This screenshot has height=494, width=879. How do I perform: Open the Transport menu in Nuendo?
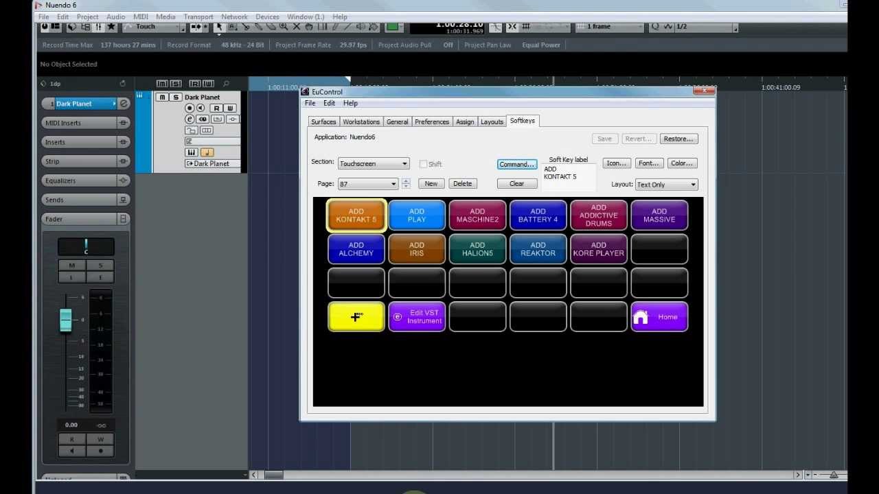(x=198, y=16)
